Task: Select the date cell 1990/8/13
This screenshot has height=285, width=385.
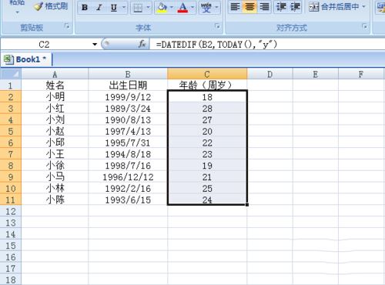Action: coord(128,119)
